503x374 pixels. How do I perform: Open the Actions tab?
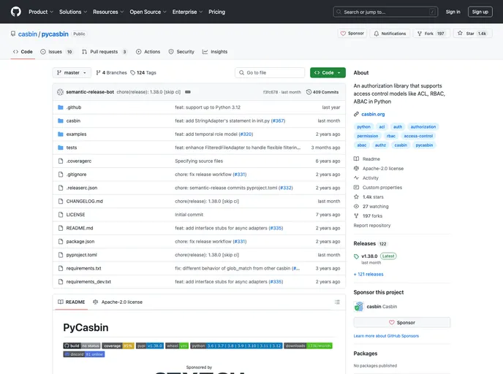(x=148, y=52)
